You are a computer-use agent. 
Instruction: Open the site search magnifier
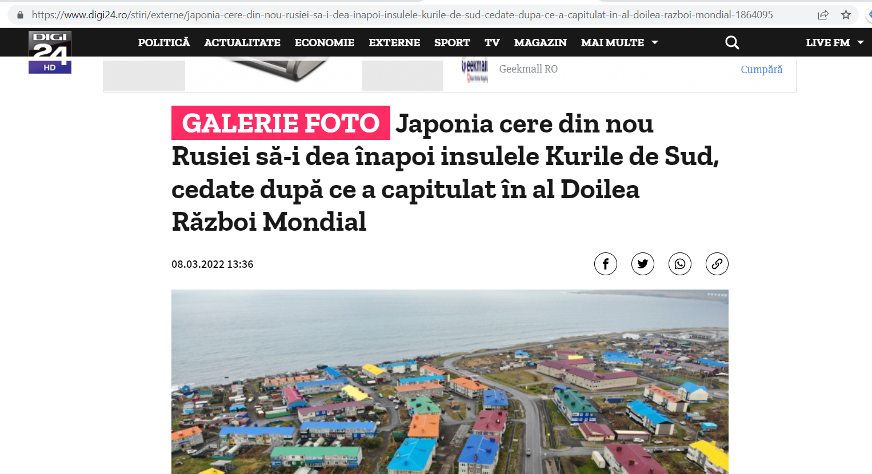point(732,43)
